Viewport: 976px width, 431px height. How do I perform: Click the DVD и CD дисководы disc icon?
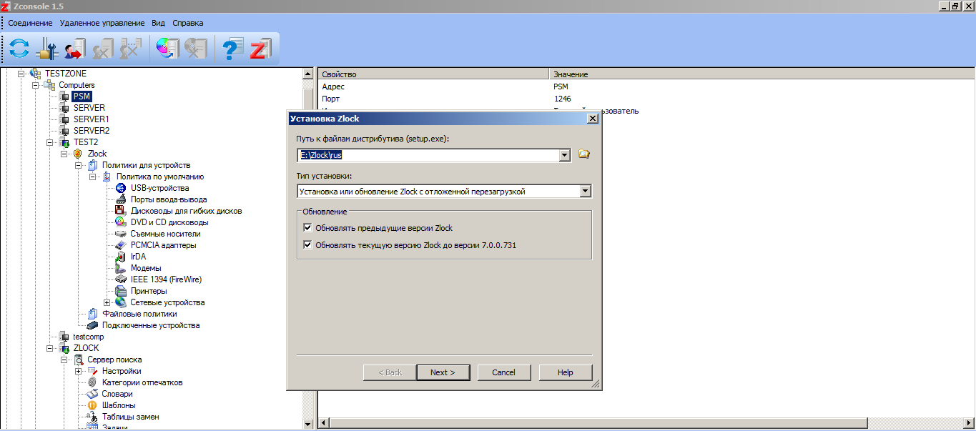click(121, 222)
